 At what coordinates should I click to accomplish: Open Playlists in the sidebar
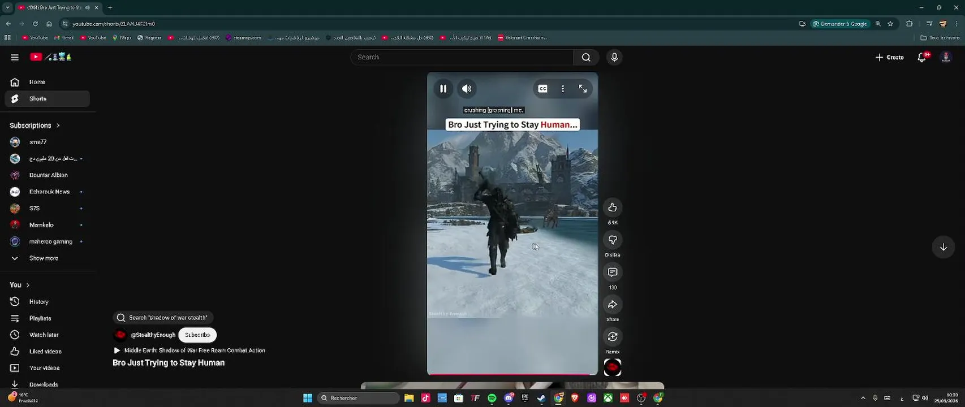(48, 318)
